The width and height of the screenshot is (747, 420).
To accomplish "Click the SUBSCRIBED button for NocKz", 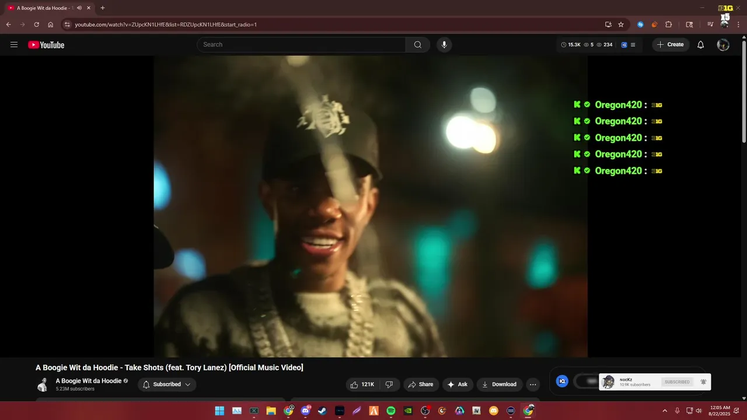I will [x=677, y=382].
